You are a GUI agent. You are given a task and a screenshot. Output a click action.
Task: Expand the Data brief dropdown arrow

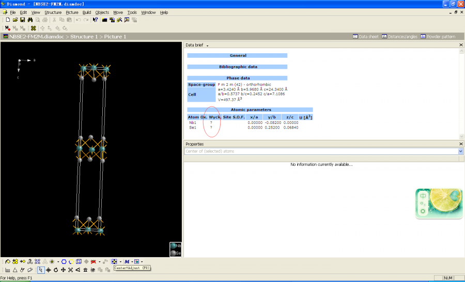pos(207,45)
